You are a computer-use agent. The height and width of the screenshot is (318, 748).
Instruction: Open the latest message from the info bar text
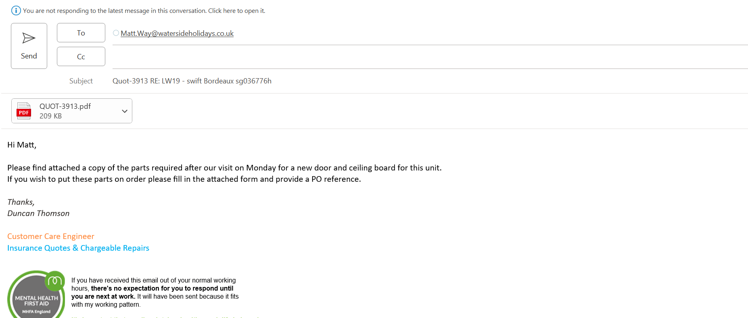click(x=144, y=11)
